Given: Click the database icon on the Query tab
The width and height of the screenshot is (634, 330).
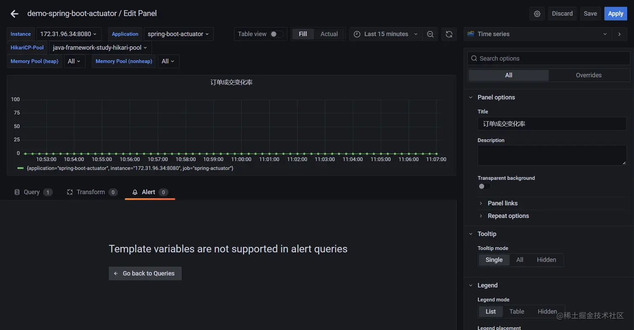Looking at the screenshot, I should pyautogui.click(x=17, y=192).
